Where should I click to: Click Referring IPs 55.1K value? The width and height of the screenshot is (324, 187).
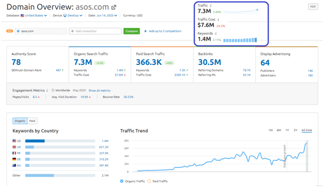click(247, 75)
